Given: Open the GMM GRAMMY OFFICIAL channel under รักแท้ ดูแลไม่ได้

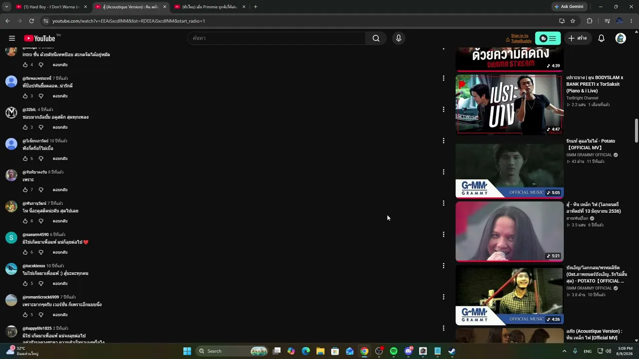Looking at the screenshot, I should coord(589,155).
